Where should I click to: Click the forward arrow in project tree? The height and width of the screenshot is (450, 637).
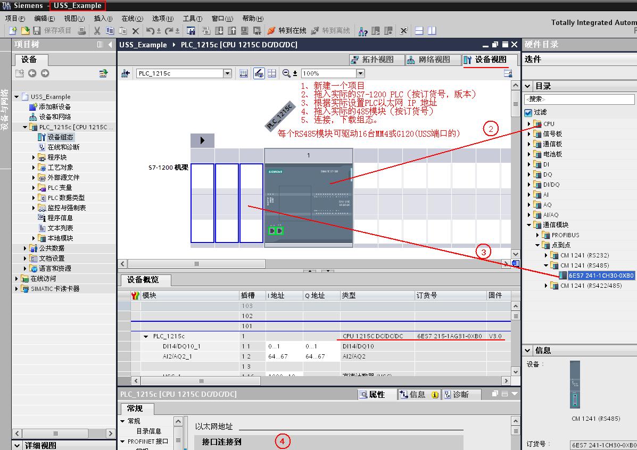[45, 73]
